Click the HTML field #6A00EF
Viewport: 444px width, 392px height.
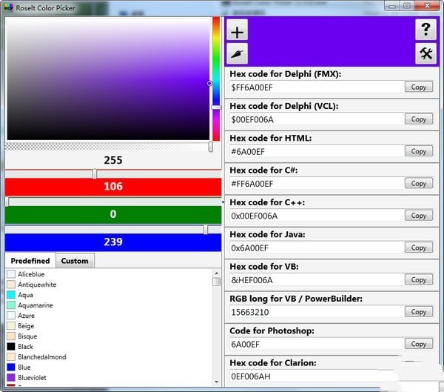(x=317, y=151)
